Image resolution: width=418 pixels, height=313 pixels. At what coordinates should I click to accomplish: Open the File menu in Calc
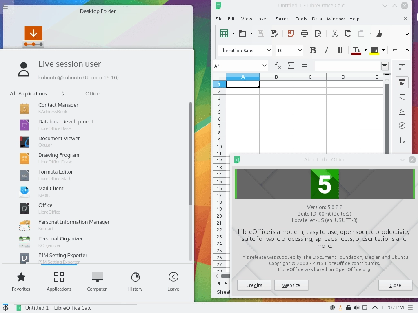(x=219, y=19)
